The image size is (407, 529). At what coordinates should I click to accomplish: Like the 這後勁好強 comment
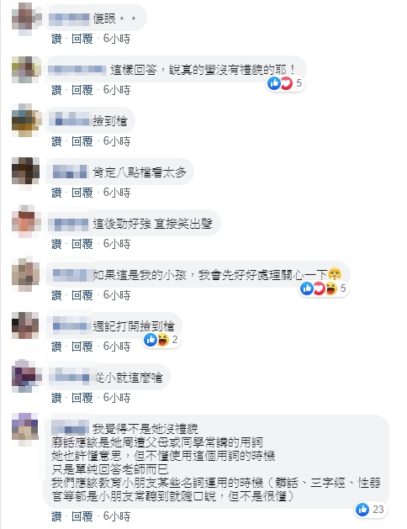tap(56, 244)
